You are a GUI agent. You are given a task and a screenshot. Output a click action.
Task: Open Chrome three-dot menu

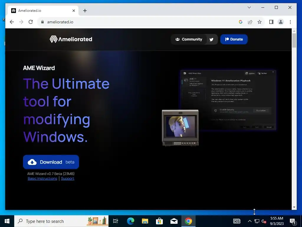pos(290,22)
